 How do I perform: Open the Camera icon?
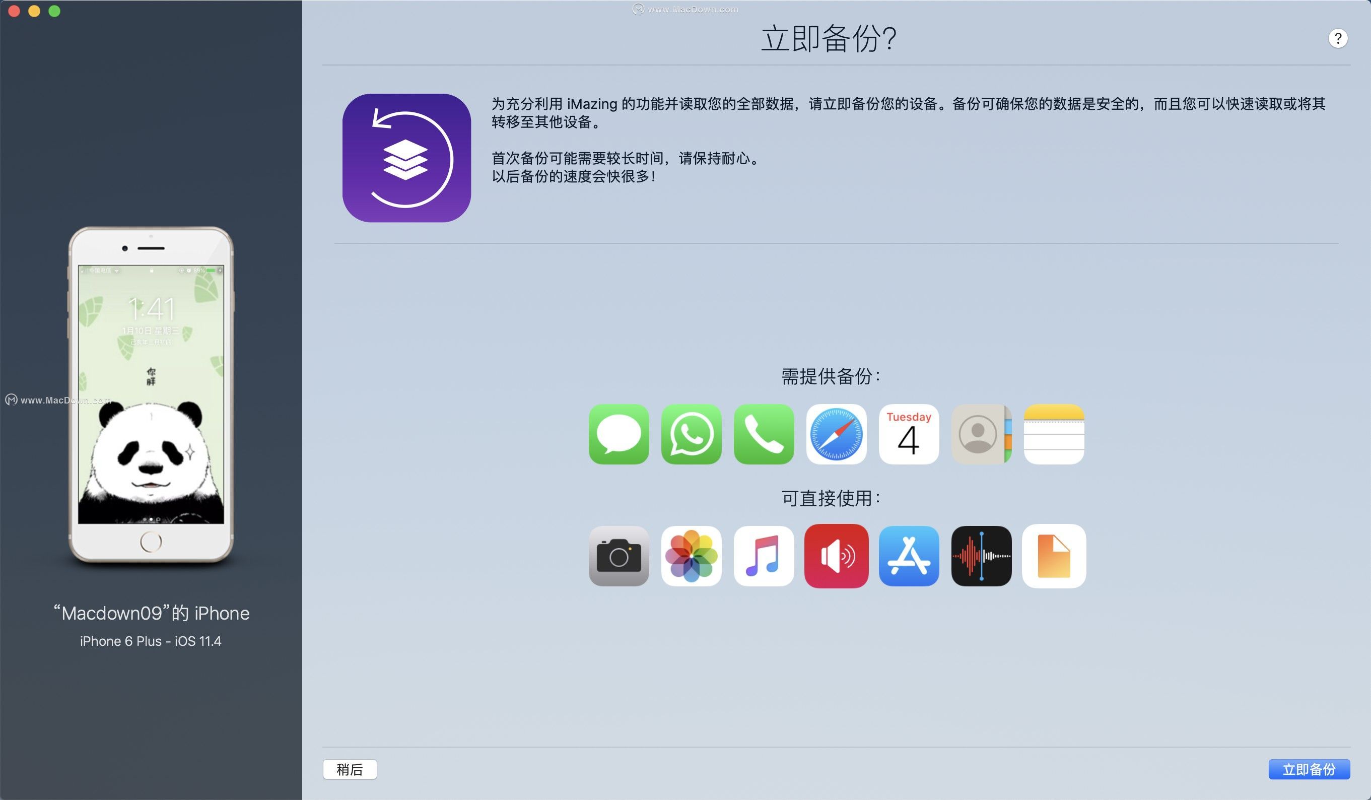pos(619,556)
